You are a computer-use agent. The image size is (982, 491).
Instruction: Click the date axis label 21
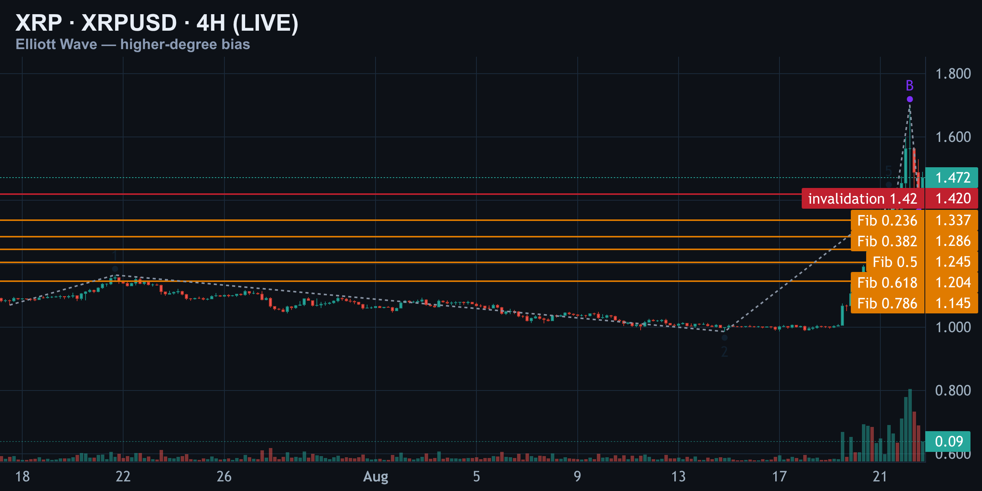(880, 476)
